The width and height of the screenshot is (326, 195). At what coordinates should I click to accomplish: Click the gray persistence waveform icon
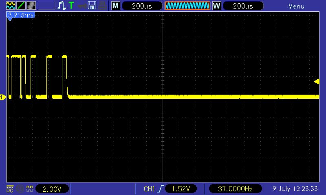31,6
